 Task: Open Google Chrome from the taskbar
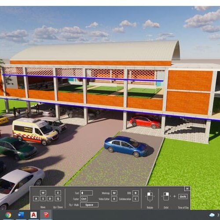coord(8,215)
